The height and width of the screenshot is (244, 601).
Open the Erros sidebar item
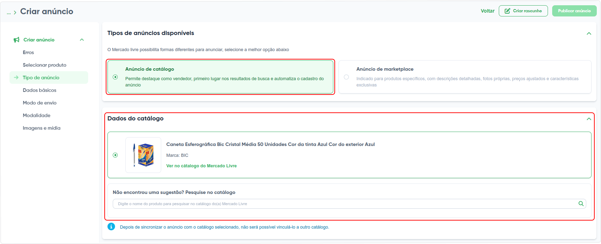(28, 53)
